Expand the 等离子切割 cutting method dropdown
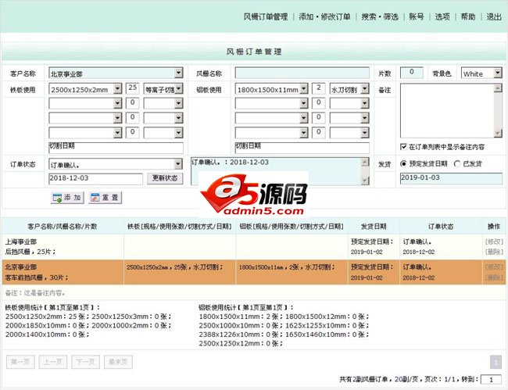 [x=163, y=89]
